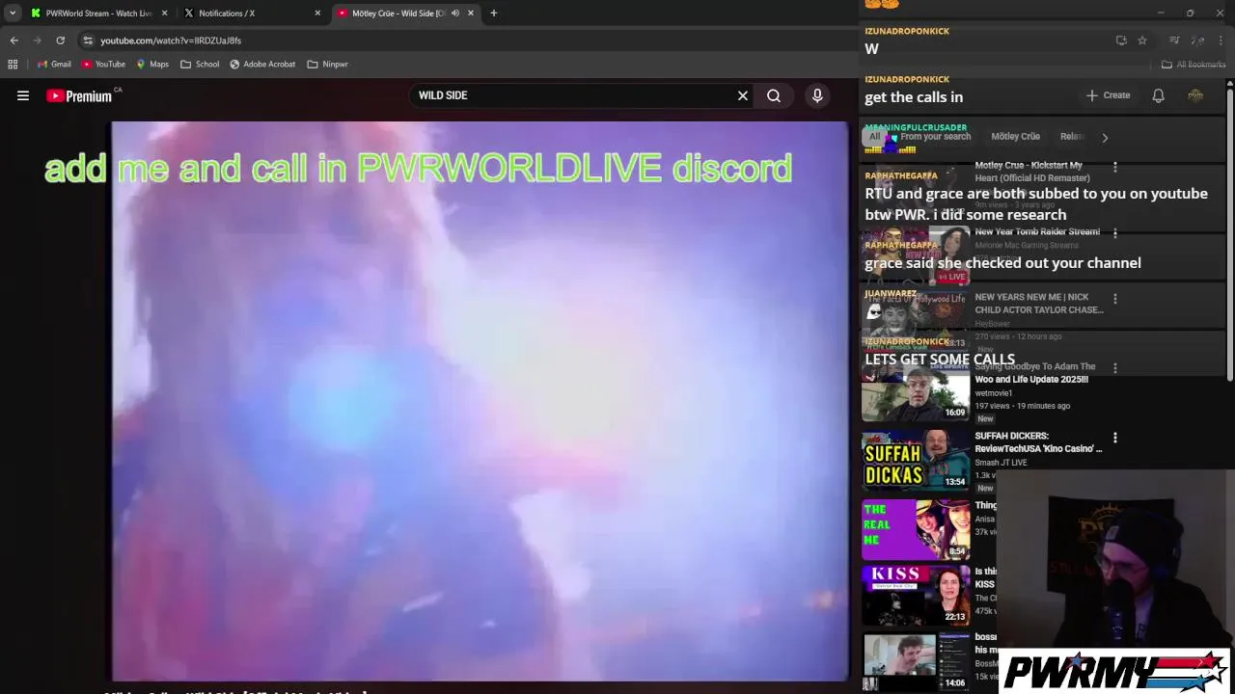The height and width of the screenshot is (694, 1235).
Task: Select the From your search chip
Action: tap(935, 137)
